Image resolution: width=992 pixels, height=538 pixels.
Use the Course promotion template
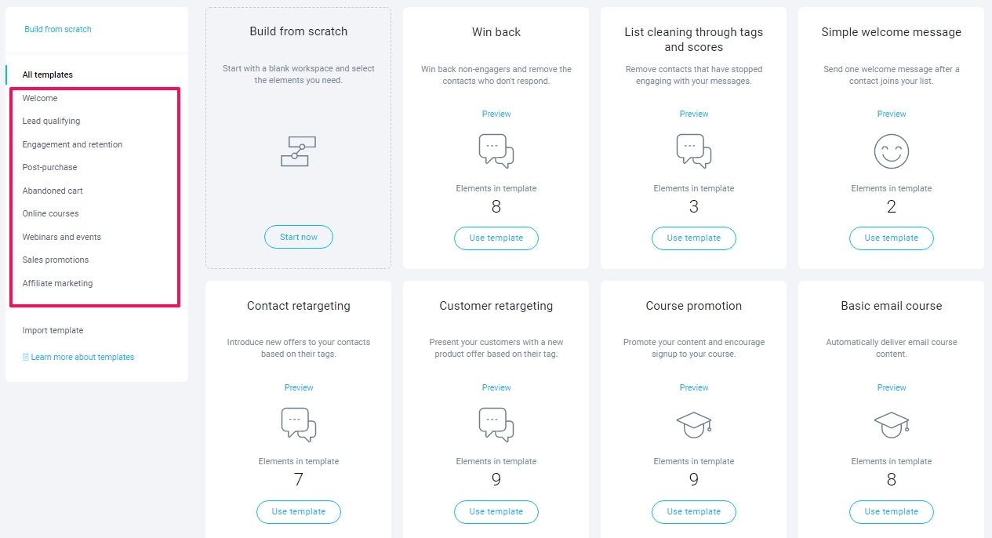(x=694, y=511)
